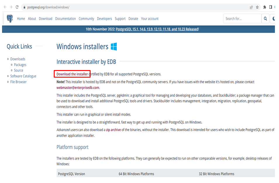Click the share page icon in address bar
This screenshot has width=279, height=183.
(x=251, y=7)
